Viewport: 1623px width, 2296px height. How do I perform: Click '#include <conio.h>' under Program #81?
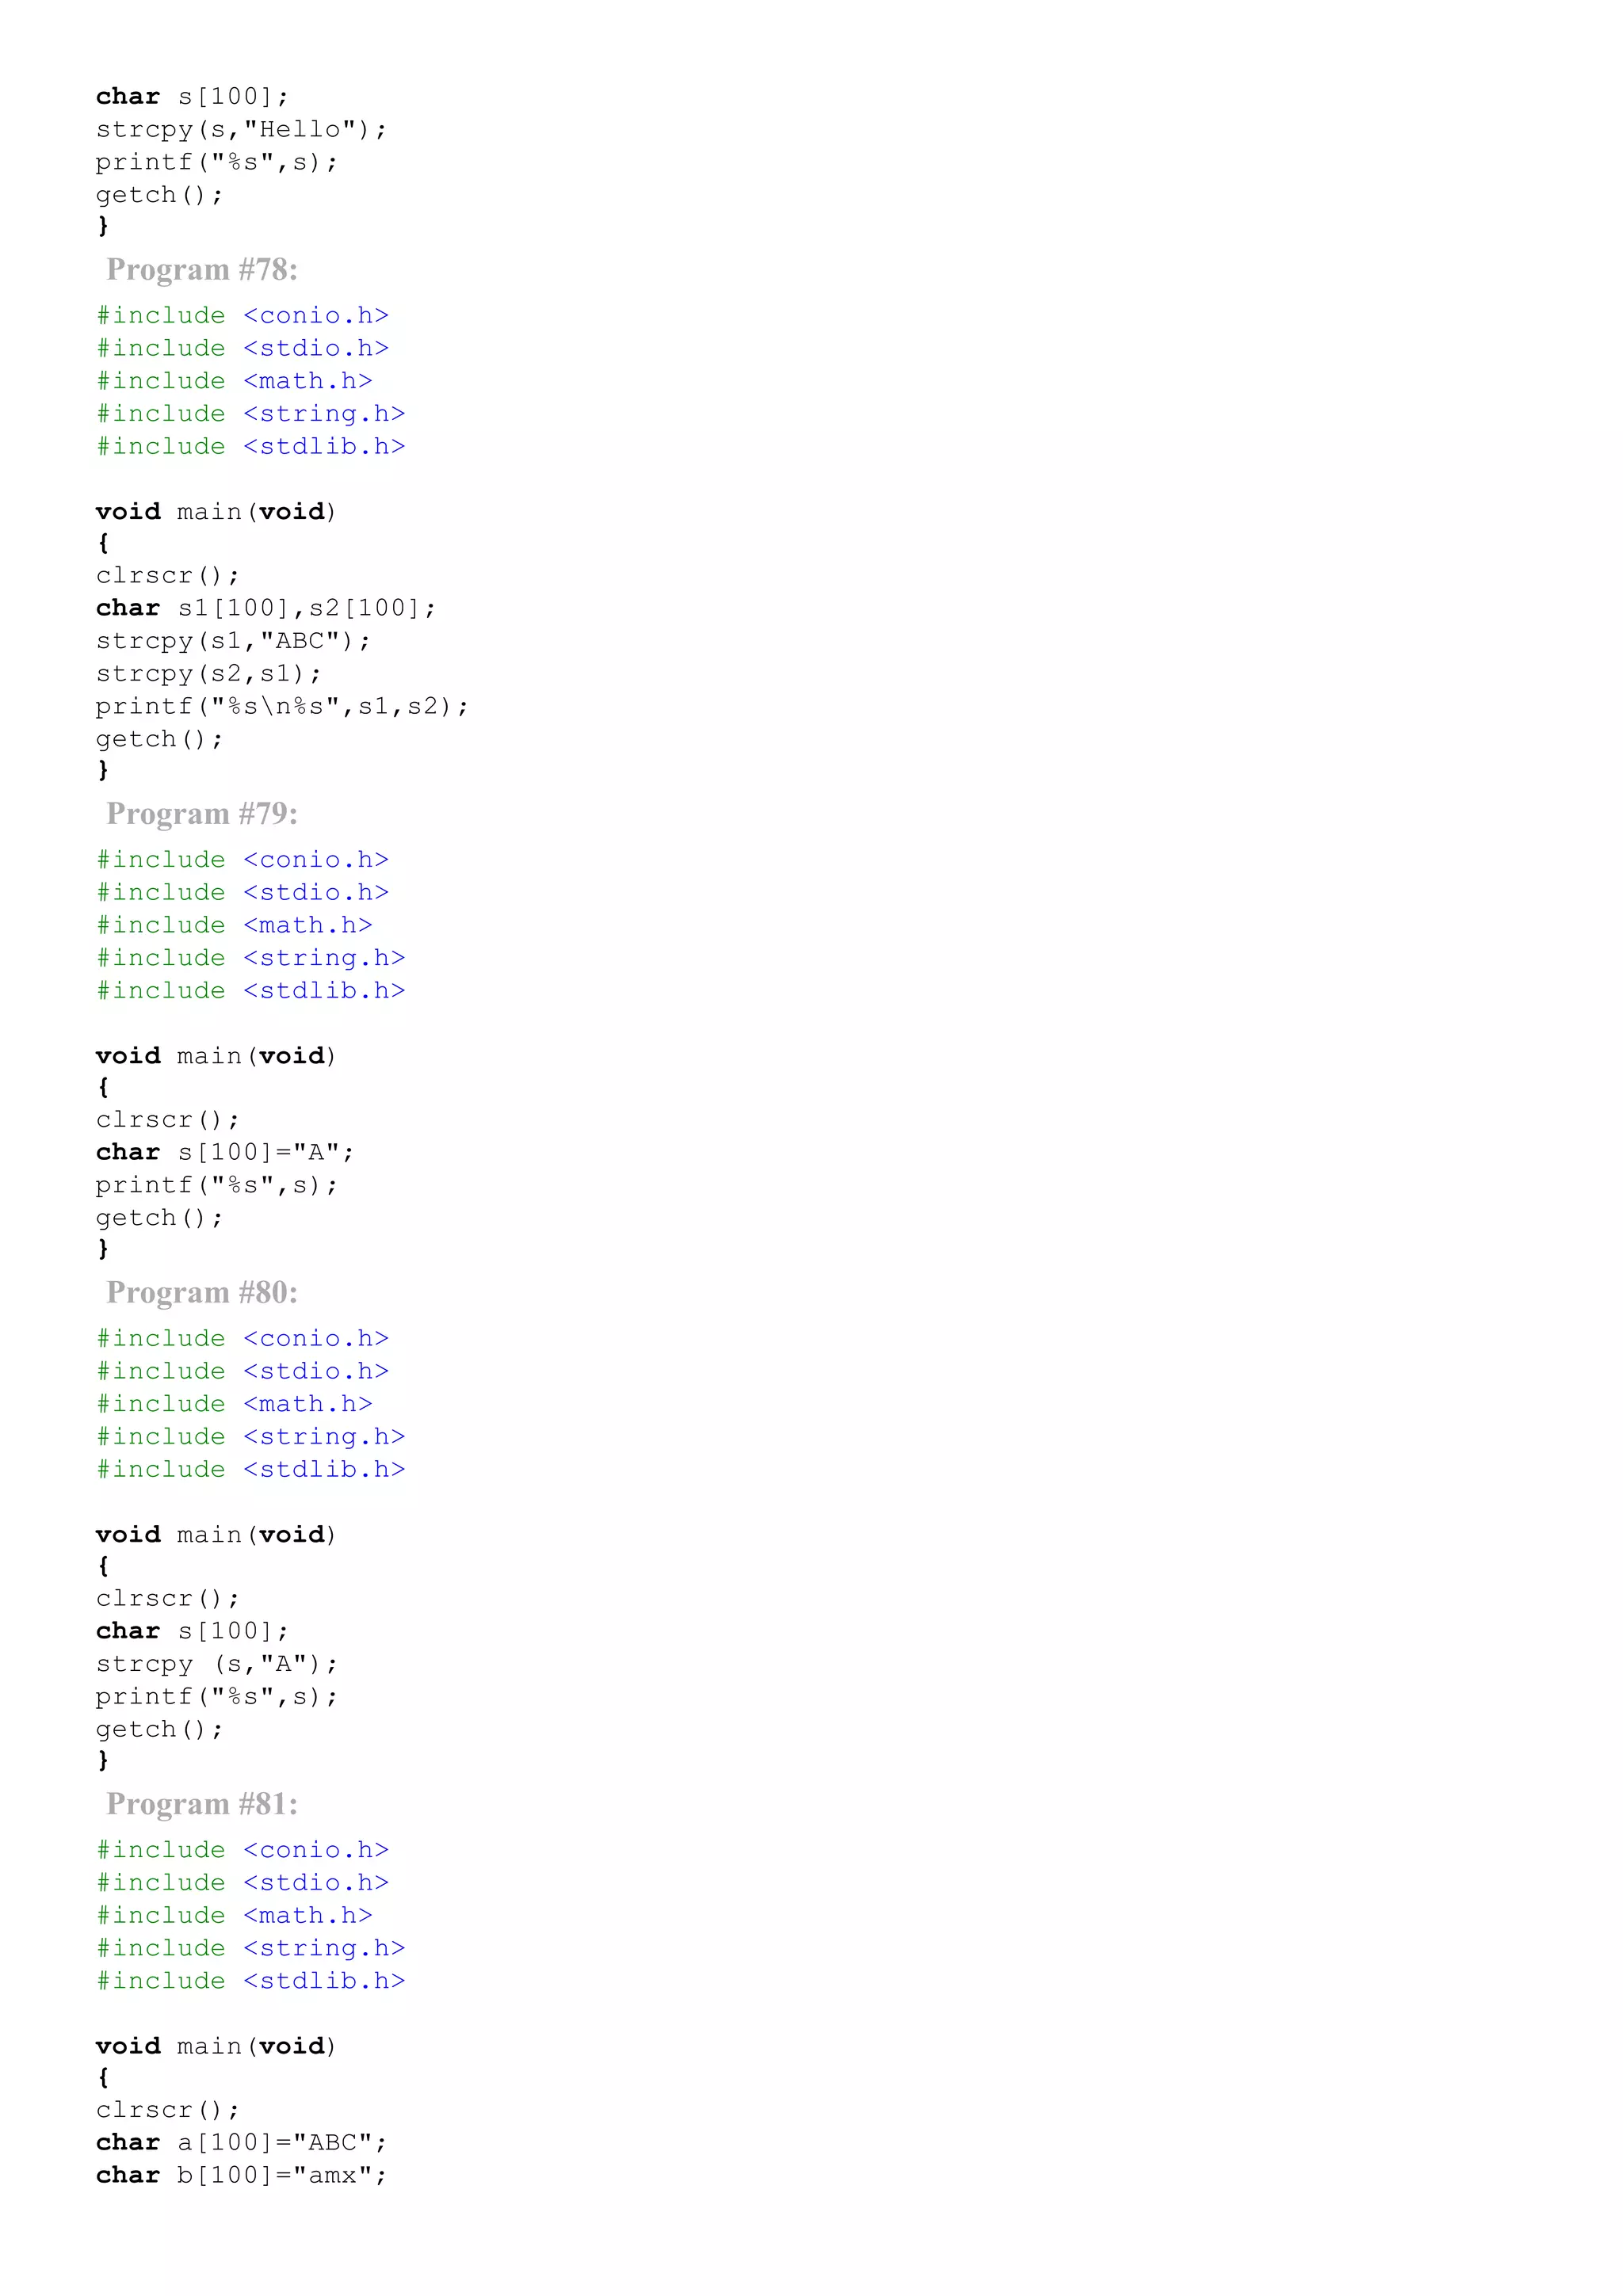[x=243, y=1850]
